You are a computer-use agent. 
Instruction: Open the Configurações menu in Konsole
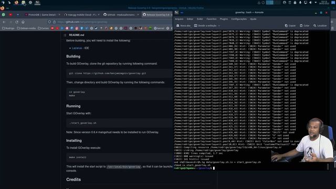pyautogui.click(x=239, y=19)
